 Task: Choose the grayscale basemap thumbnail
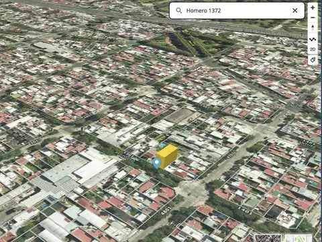(268, 238)
